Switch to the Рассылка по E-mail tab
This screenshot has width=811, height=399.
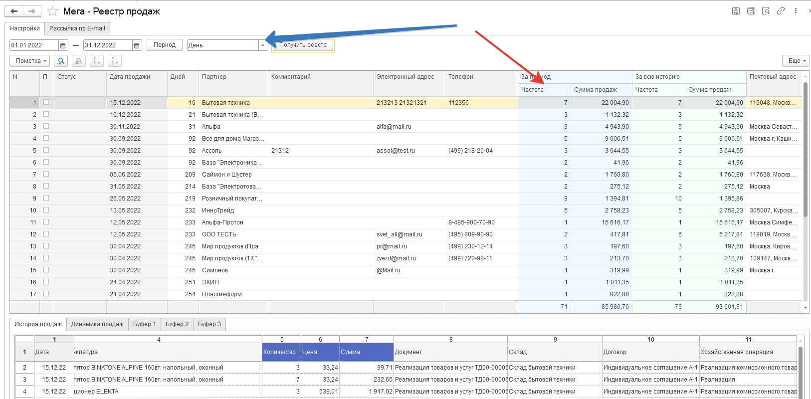(77, 28)
